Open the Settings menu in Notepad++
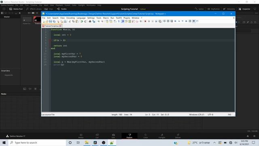The image size is (259, 146). click(91, 18)
